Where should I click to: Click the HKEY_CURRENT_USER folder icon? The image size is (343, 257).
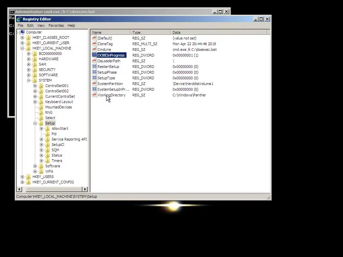28,43
